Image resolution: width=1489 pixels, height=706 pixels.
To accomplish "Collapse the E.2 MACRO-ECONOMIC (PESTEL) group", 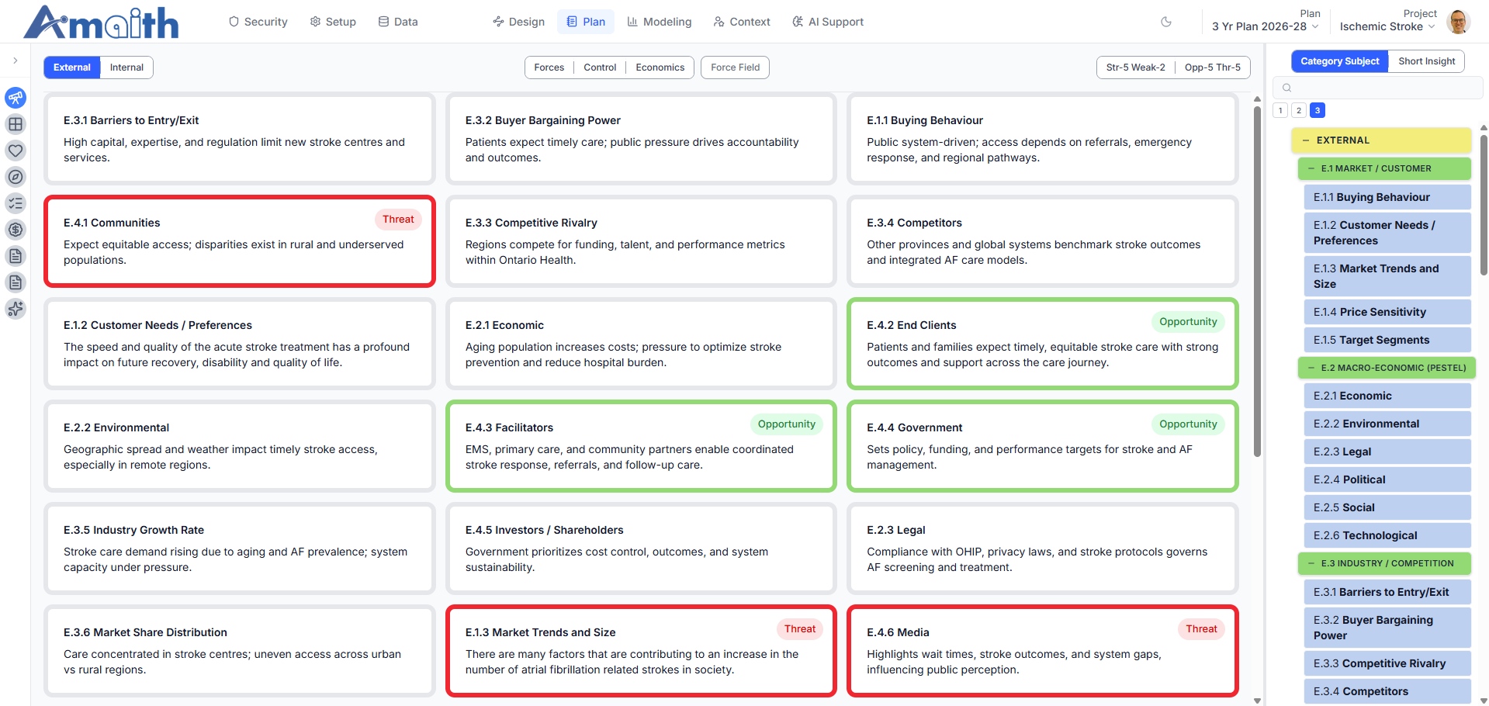I will (x=1311, y=368).
